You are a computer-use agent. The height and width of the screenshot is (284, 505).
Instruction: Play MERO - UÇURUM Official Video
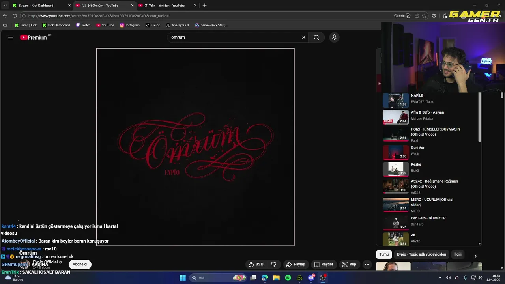(x=430, y=205)
